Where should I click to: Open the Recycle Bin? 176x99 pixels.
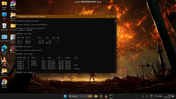click(4, 27)
